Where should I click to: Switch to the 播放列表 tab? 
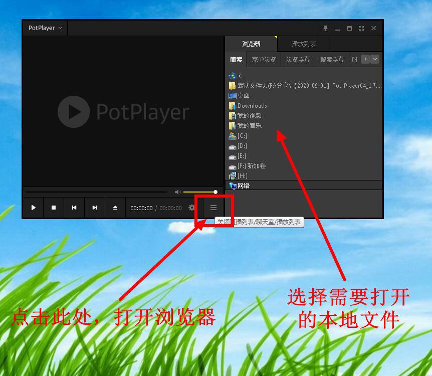(x=304, y=44)
